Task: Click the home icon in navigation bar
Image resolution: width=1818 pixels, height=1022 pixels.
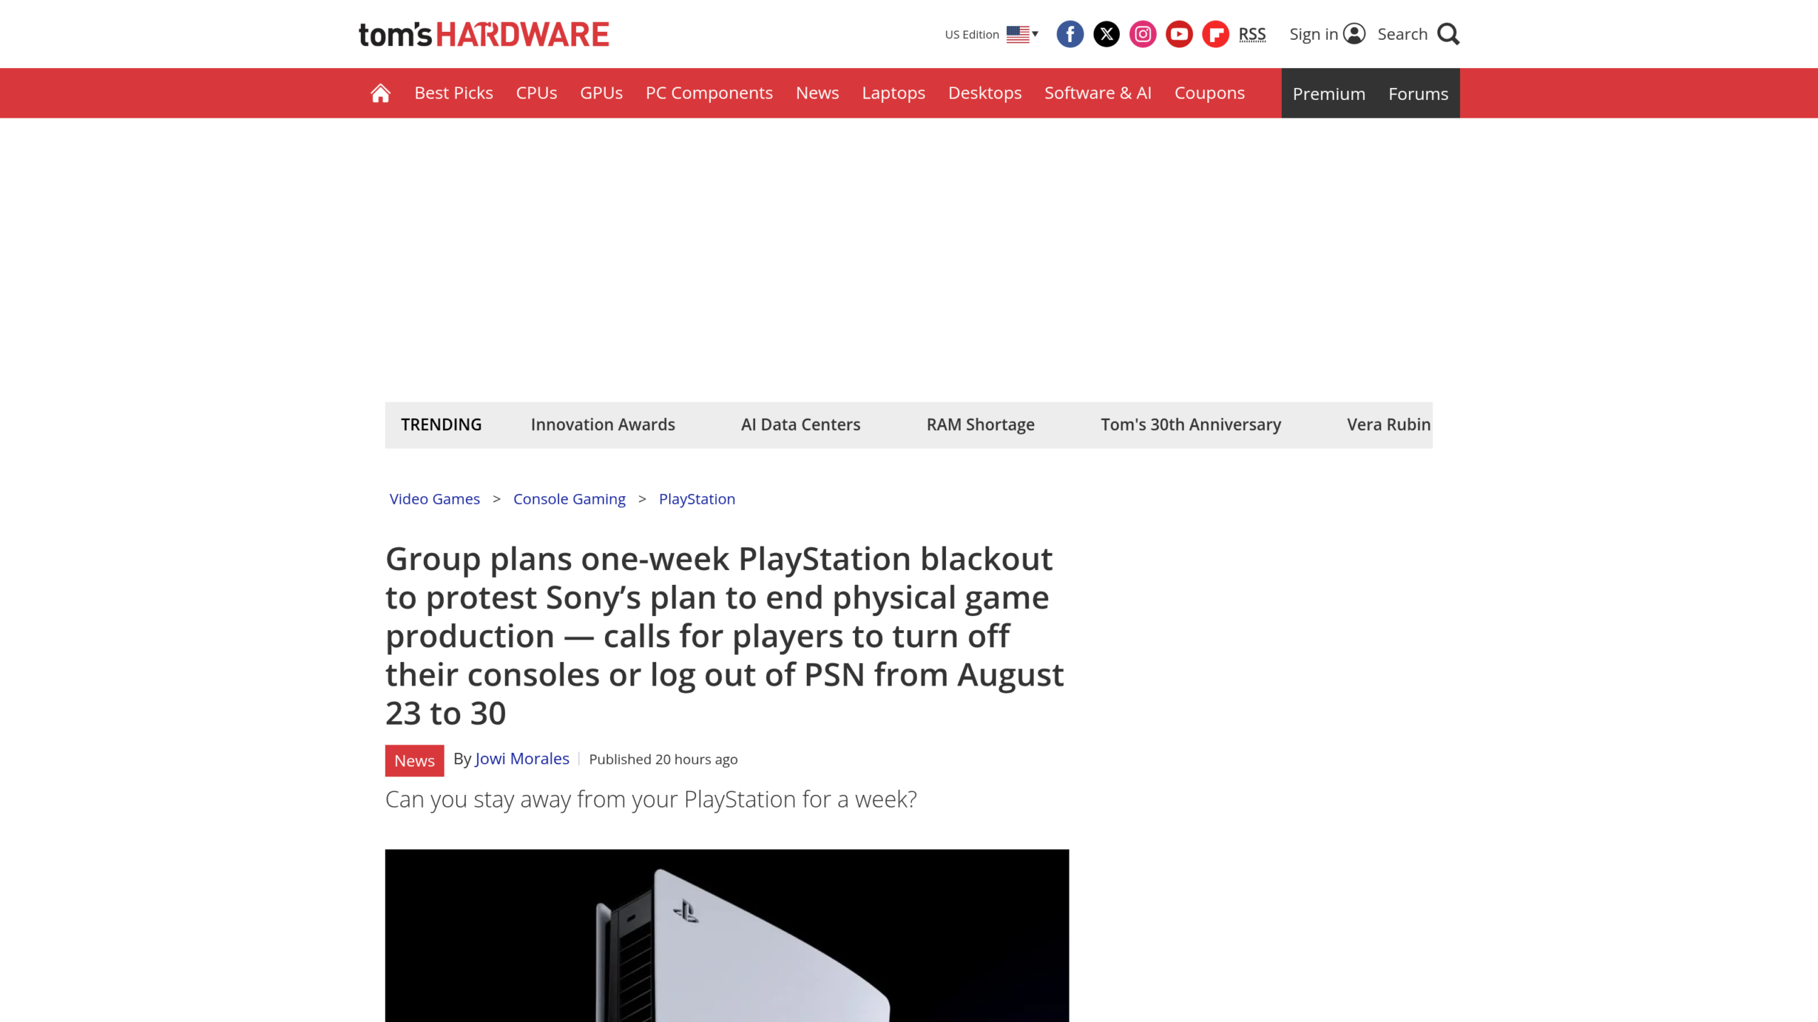Action: click(381, 93)
